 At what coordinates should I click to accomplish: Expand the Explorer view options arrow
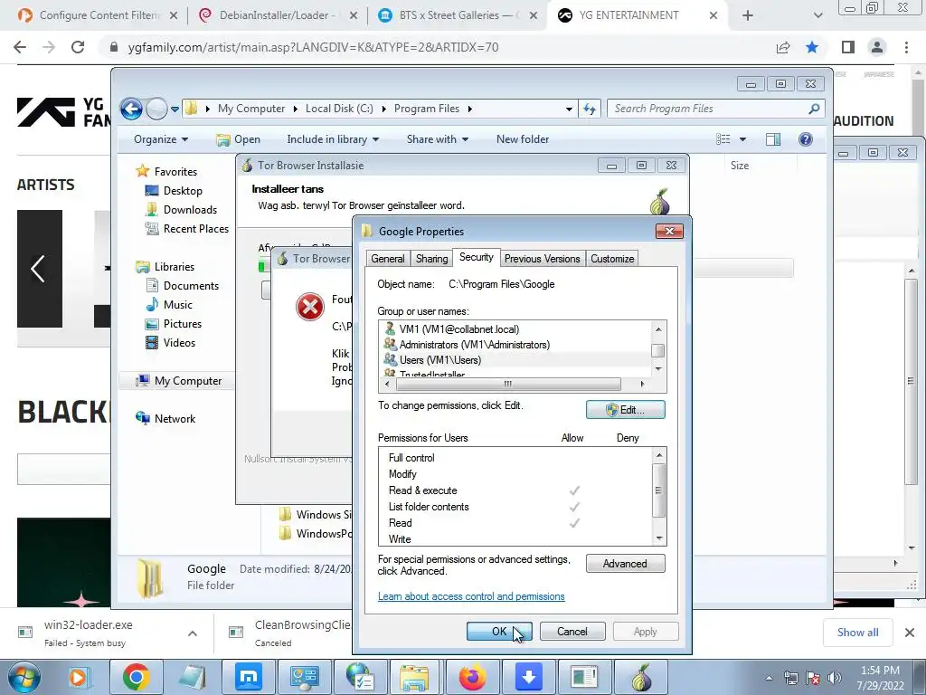743,139
